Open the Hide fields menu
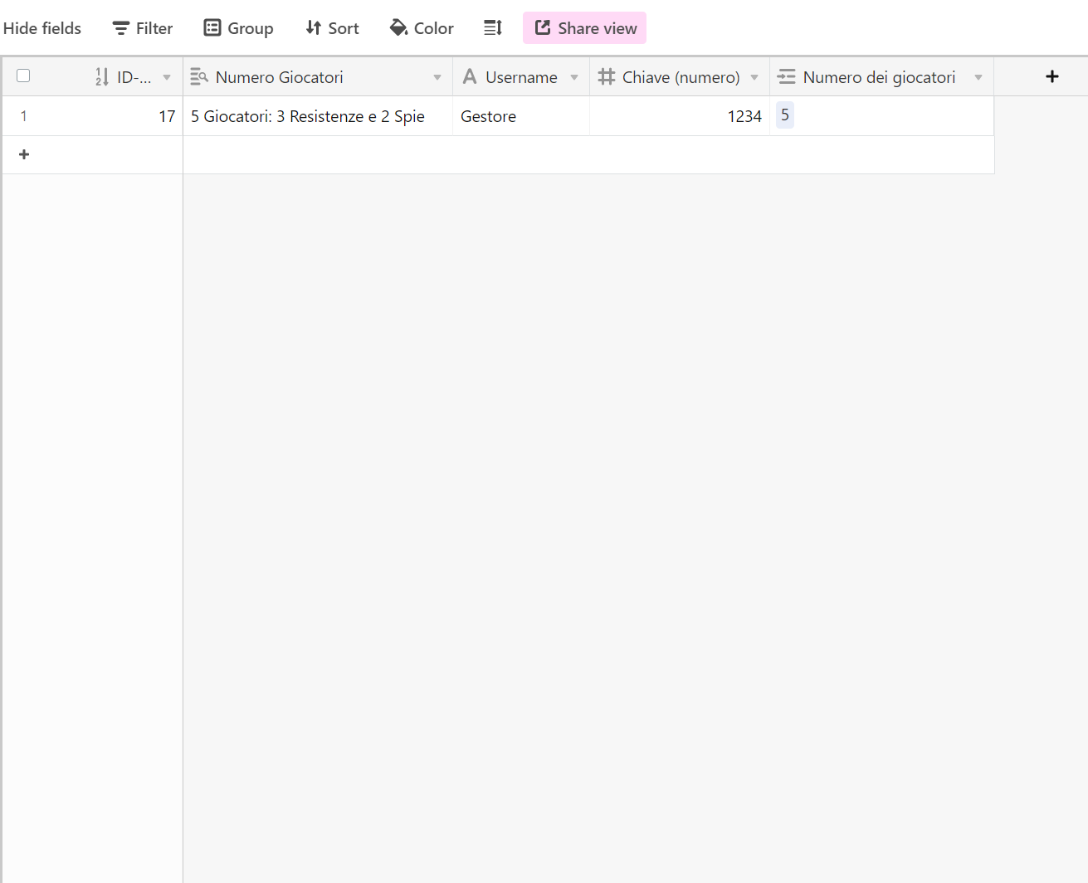The width and height of the screenshot is (1088, 883). tap(41, 28)
